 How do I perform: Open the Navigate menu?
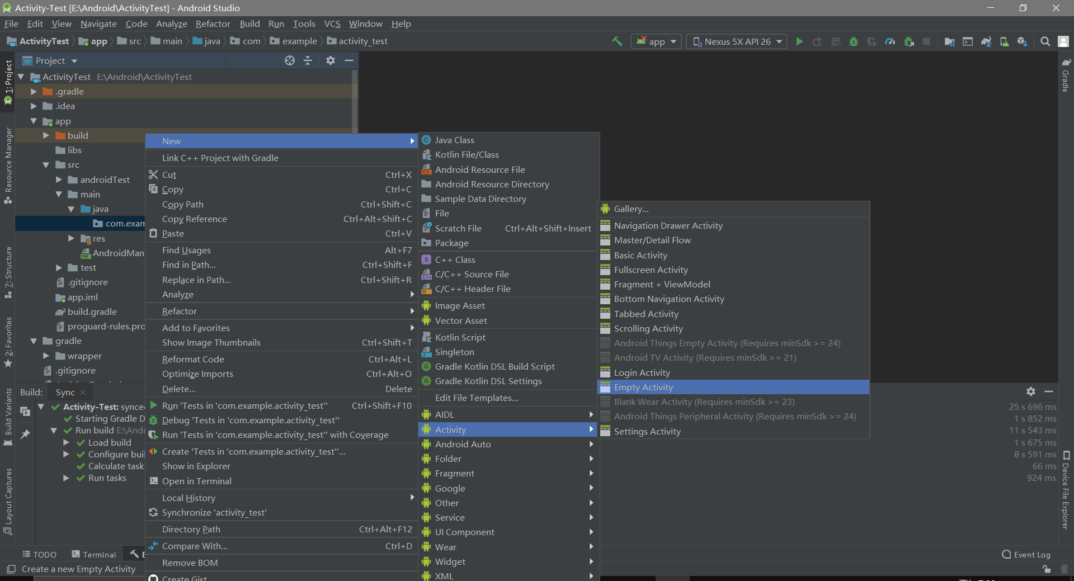click(x=98, y=23)
